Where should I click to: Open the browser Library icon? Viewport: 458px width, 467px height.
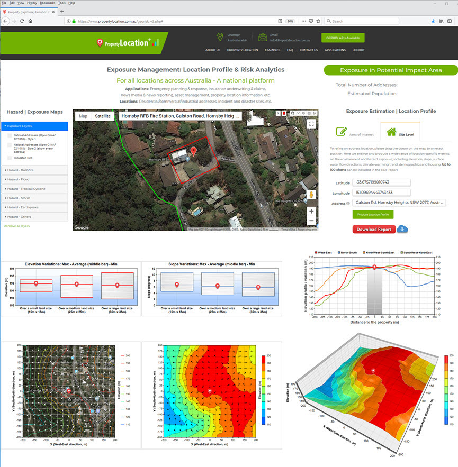click(x=441, y=21)
